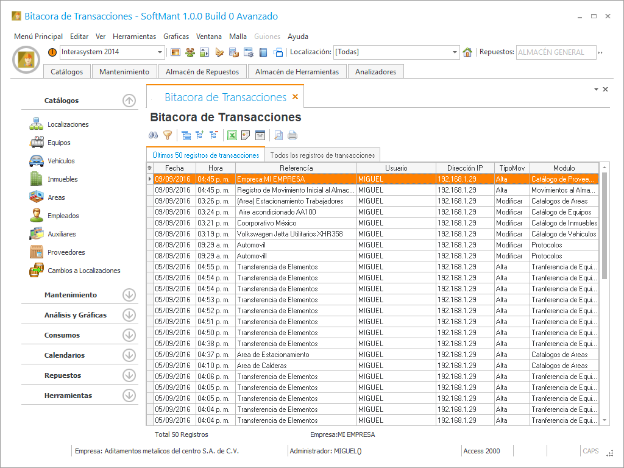Expand the Mantenimiento sidebar section
The image size is (624, 468).
point(129,295)
